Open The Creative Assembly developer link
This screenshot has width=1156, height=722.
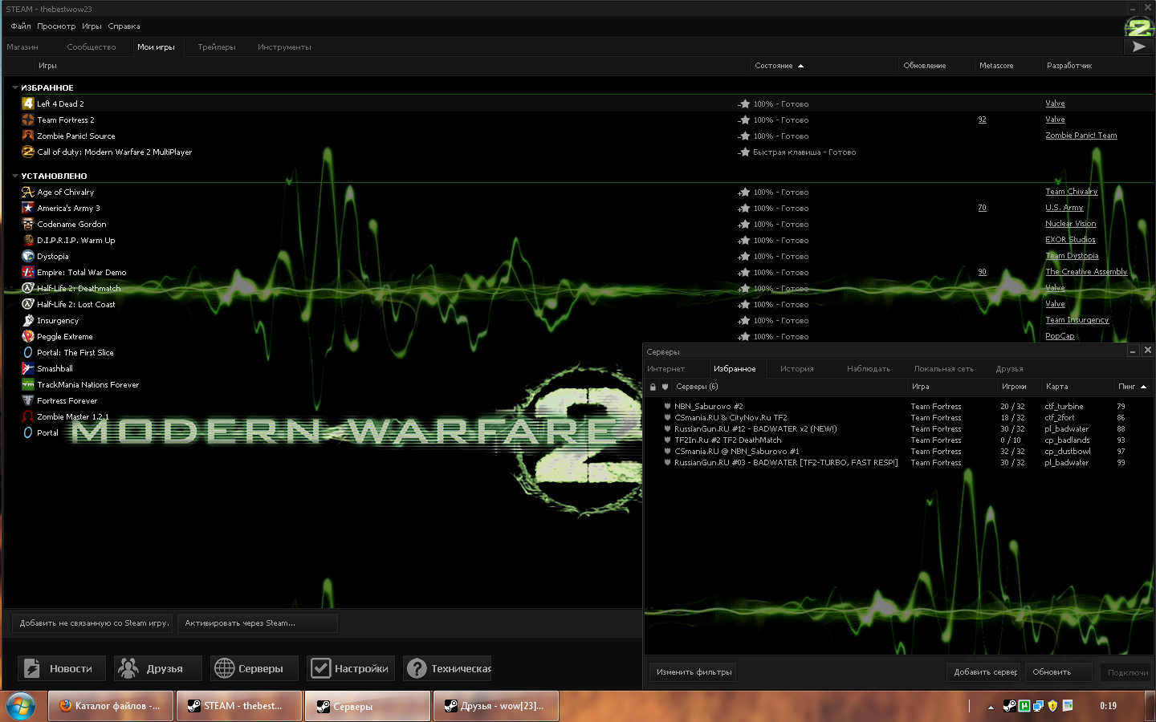[x=1086, y=272]
